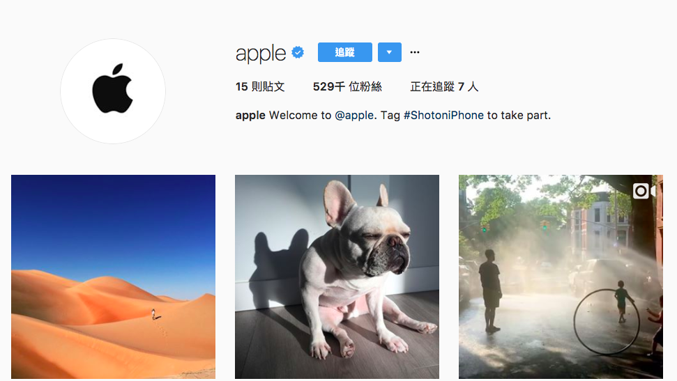
Task: Click the bold apple name in bio
Action: [250, 116]
